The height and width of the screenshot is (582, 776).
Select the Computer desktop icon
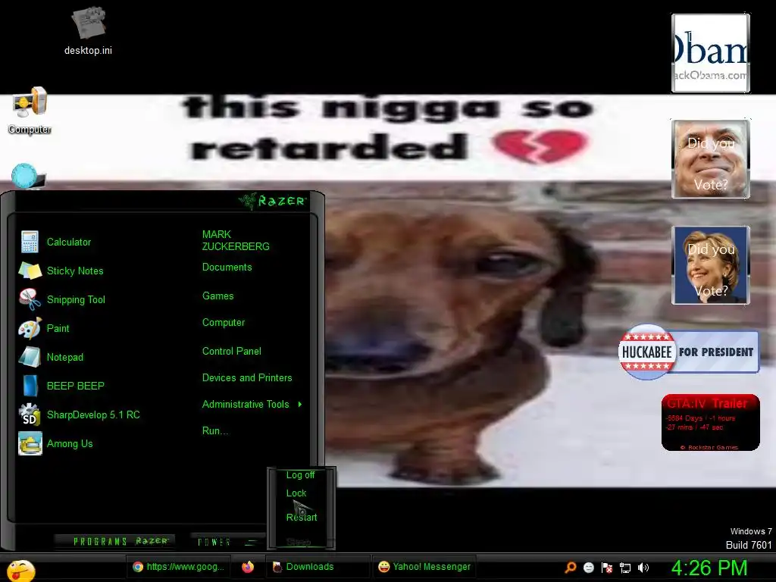coord(30,111)
